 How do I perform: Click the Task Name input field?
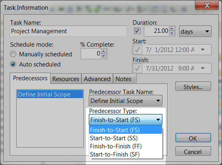tap(68, 31)
